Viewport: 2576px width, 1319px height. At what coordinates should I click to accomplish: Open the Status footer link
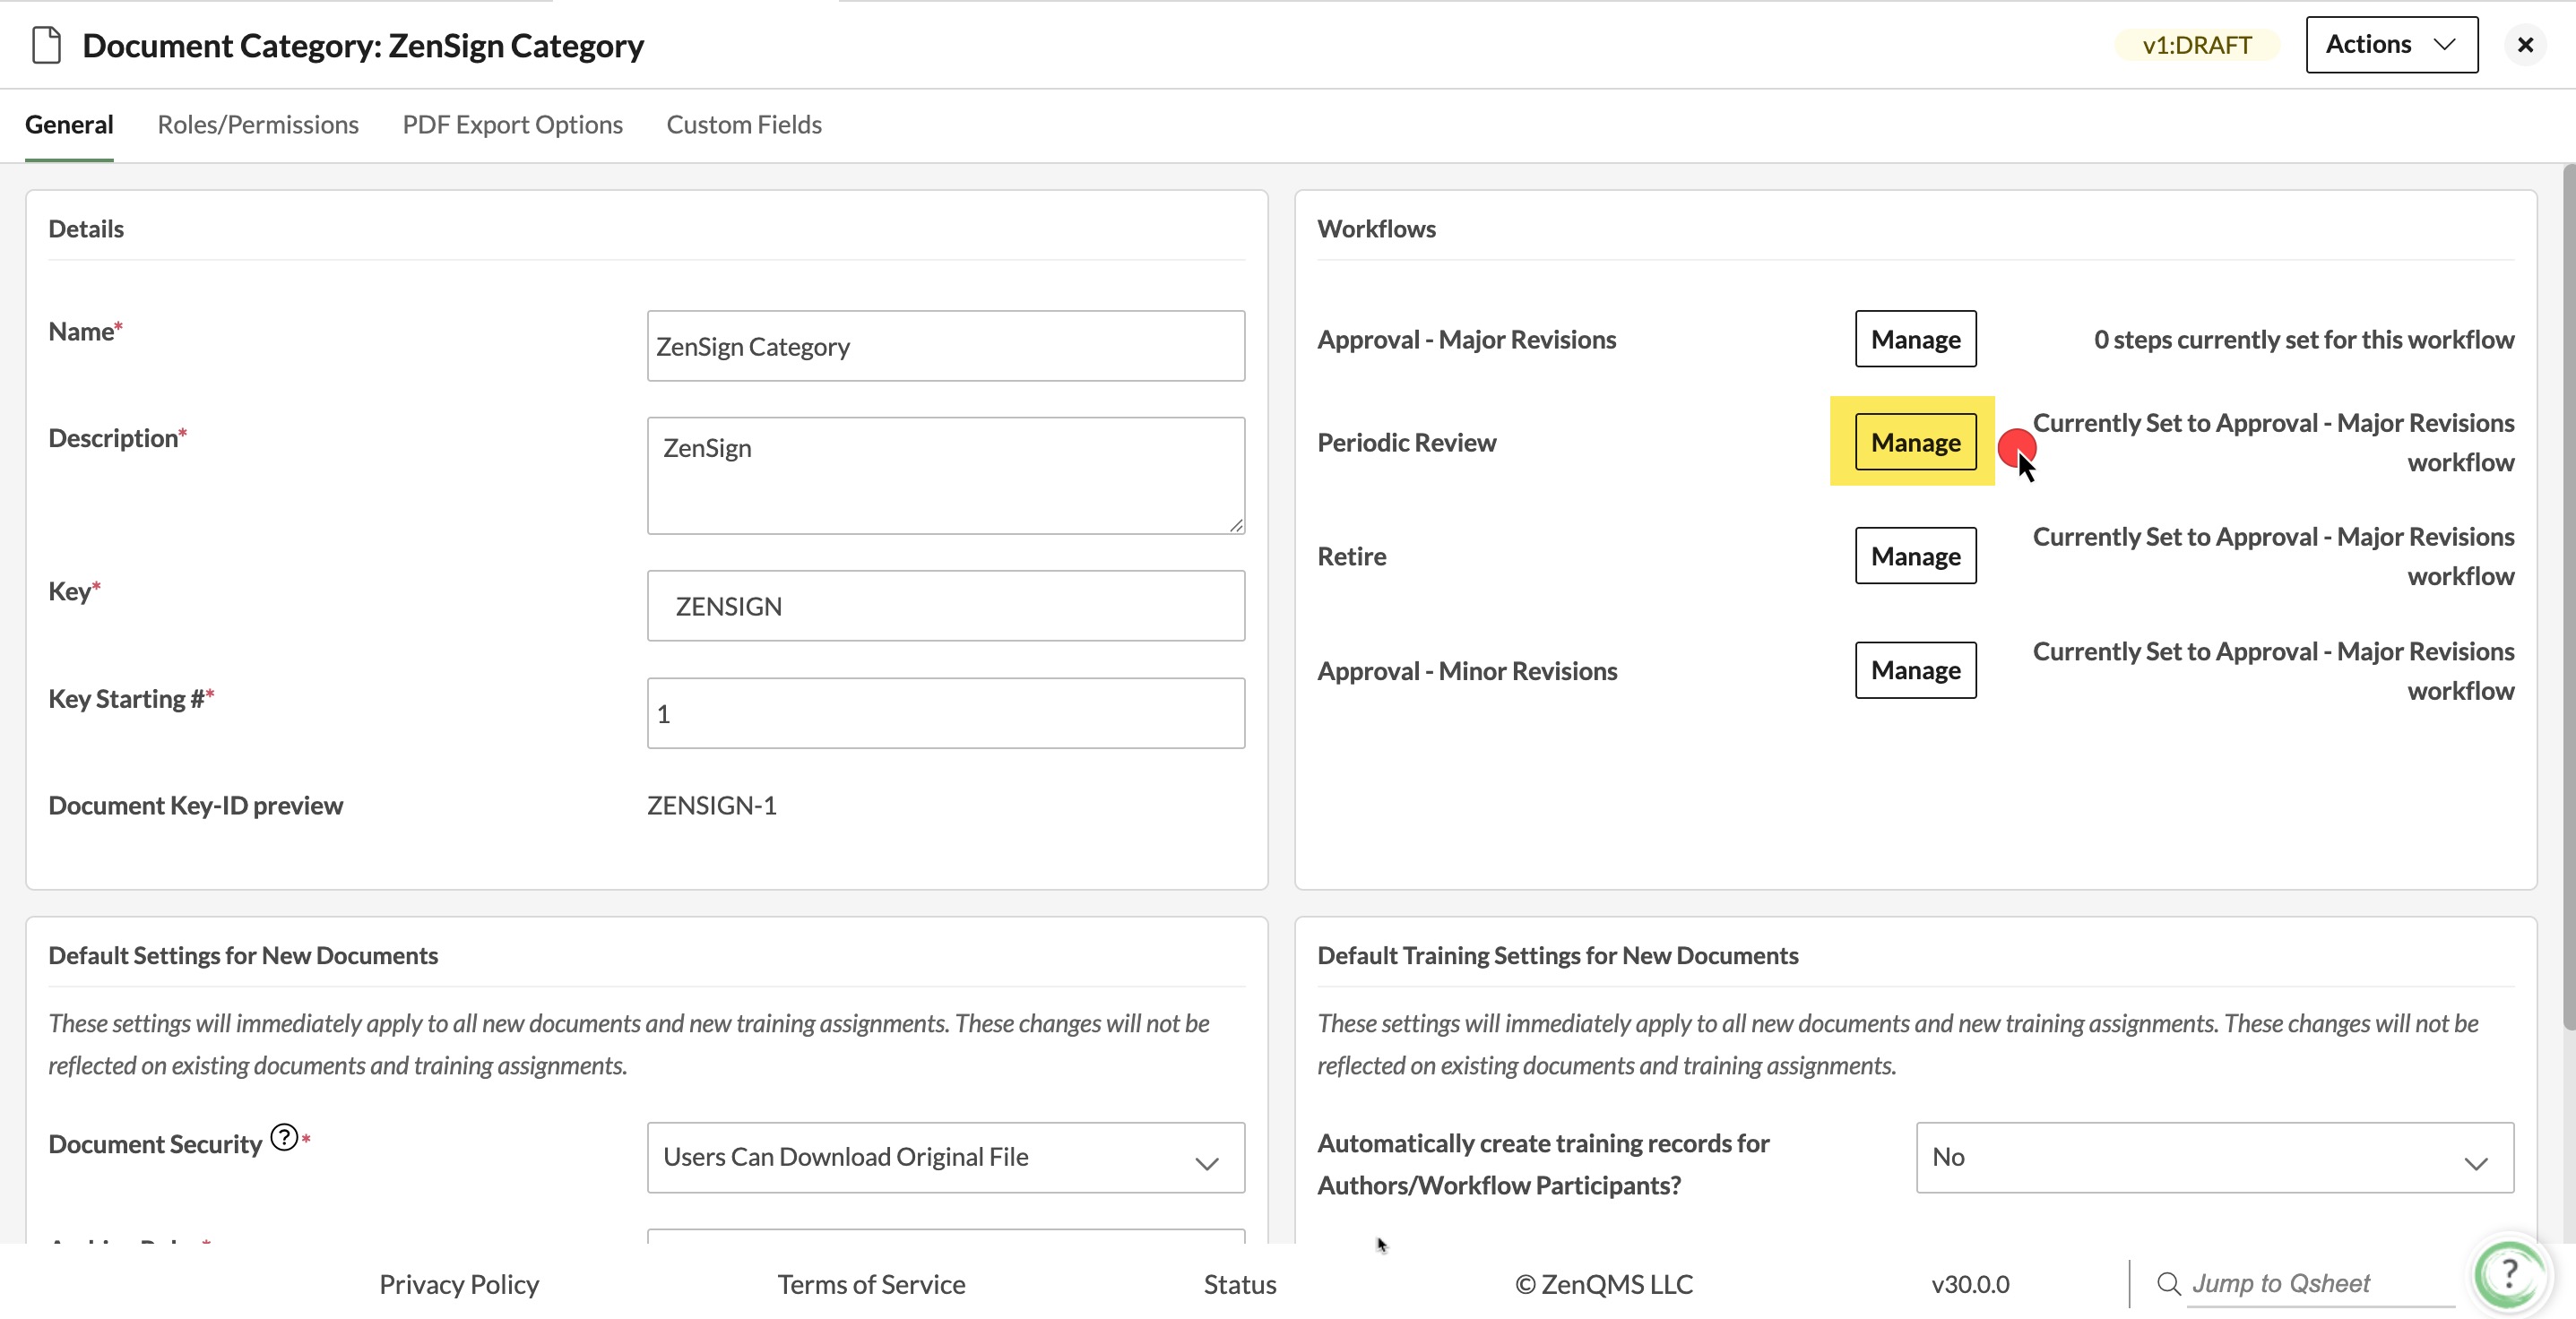pos(1240,1284)
